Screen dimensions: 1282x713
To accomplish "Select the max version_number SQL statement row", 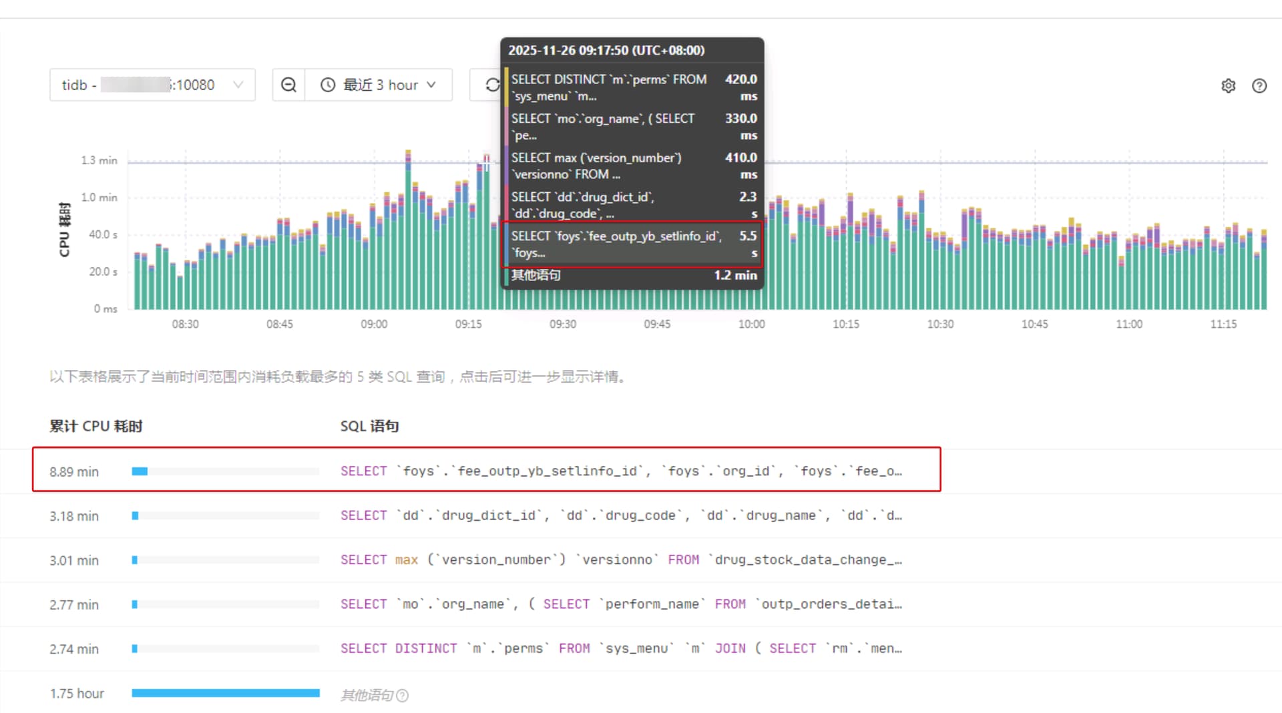I will click(x=620, y=559).
